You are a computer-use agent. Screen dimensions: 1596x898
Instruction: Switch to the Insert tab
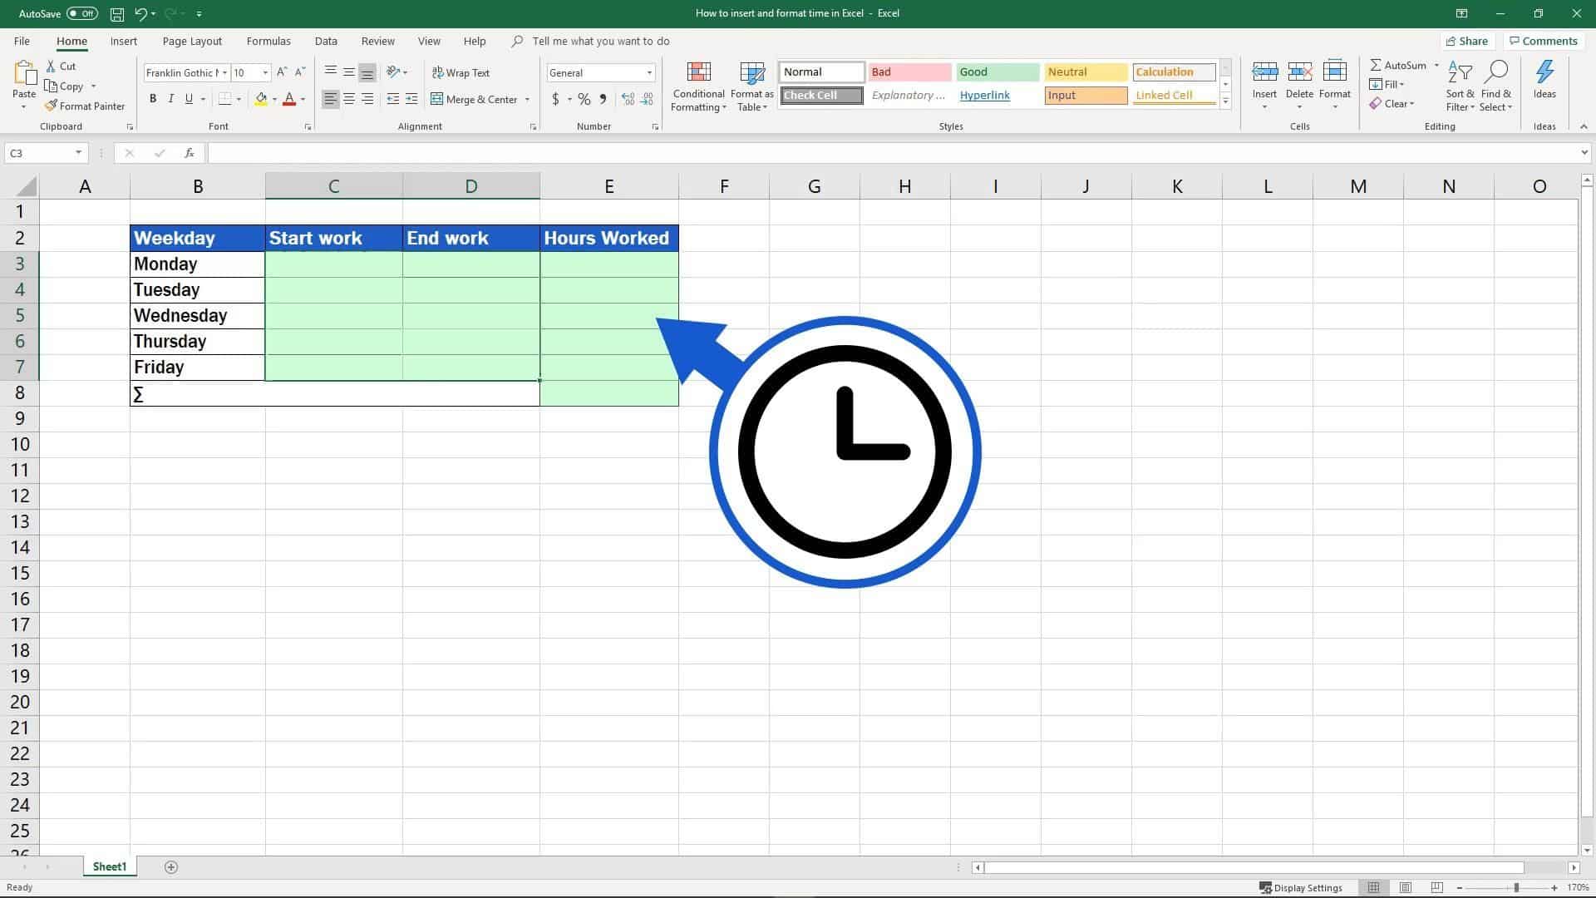pyautogui.click(x=124, y=41)
